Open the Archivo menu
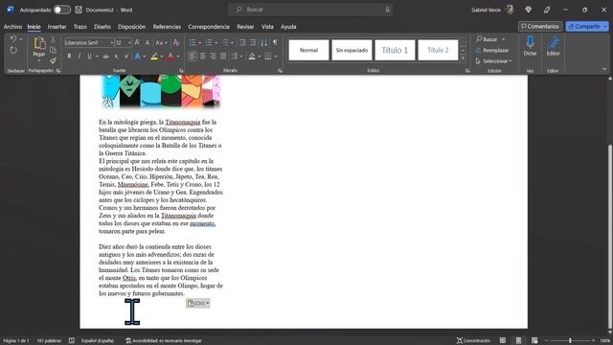Viewport: 613px width, 345px height. coord(12,27)
